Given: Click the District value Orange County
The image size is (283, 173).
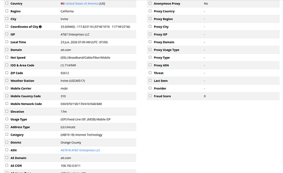Looking at the screenshot, I should click(71, 143).
